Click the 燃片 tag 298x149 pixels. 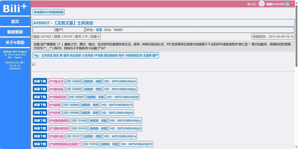point(122,55)
